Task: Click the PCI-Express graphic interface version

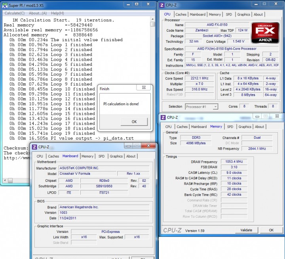Action: [x=110, y=232]
